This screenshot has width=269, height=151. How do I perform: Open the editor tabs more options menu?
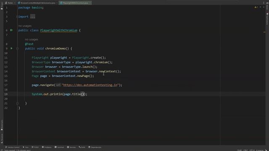click(x=264, y=3)
